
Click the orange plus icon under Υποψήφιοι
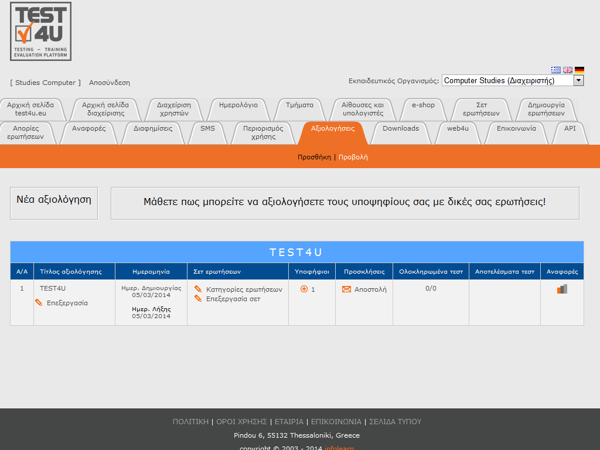click(304, 289)
